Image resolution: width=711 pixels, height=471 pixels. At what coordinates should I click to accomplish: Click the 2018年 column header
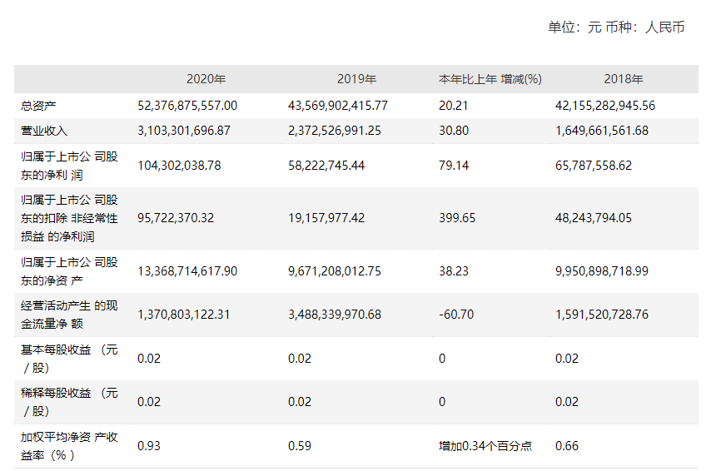point(624,79)
